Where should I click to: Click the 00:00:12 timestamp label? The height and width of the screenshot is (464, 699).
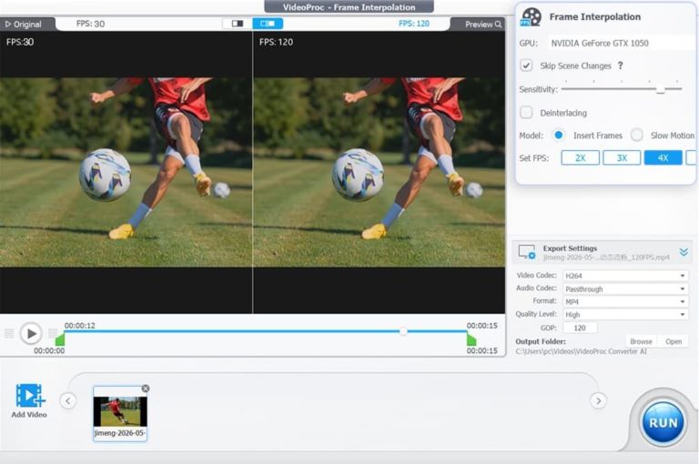click(80, 326)
